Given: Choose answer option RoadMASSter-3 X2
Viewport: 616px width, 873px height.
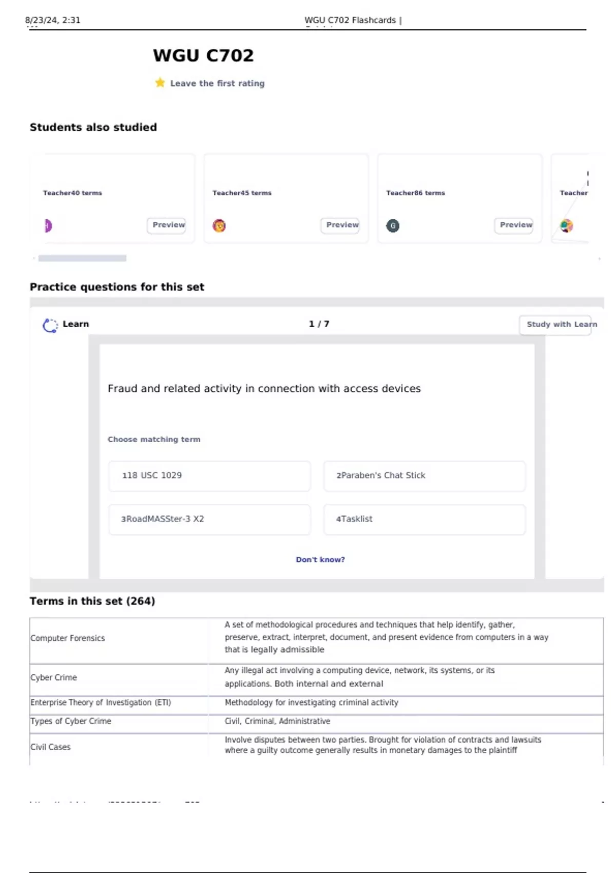Looking at the screenshot, I should (x=209, y=519).
